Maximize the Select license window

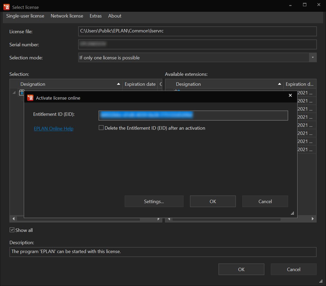pyautogui.click(x=305, y=5)
